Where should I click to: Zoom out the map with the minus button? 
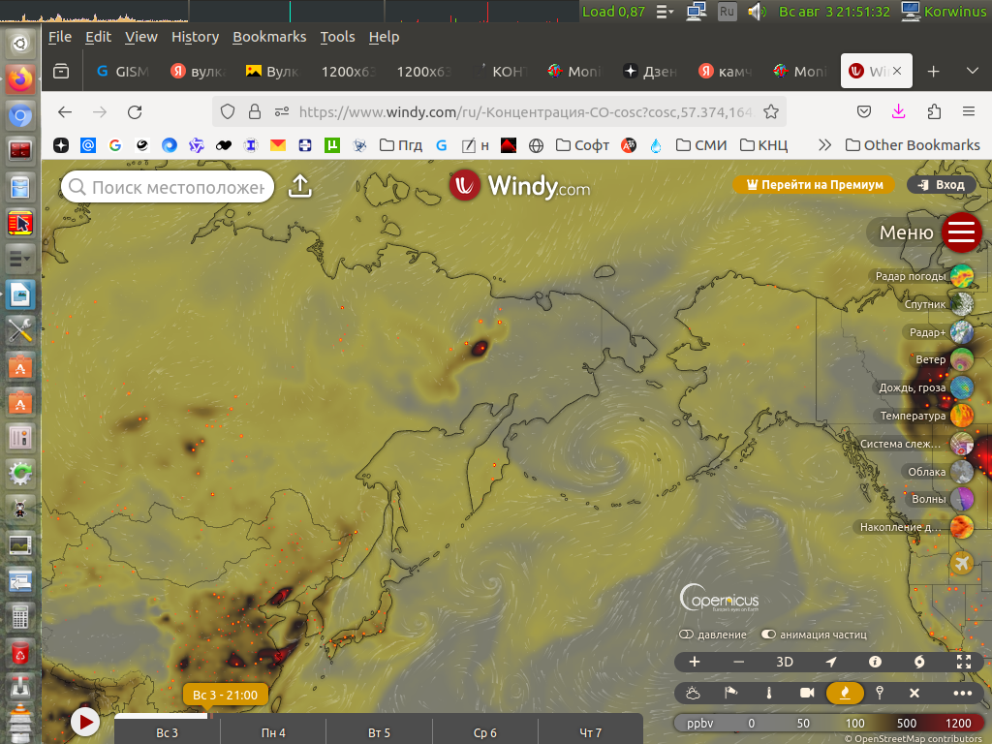pyautogui.click(x=738, y=662)
